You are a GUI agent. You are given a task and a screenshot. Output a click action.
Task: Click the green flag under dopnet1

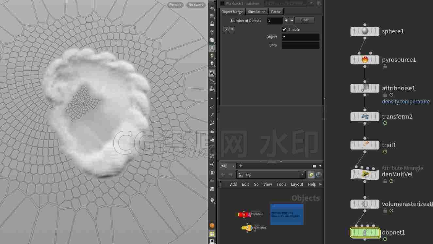(x=385, y=239)
